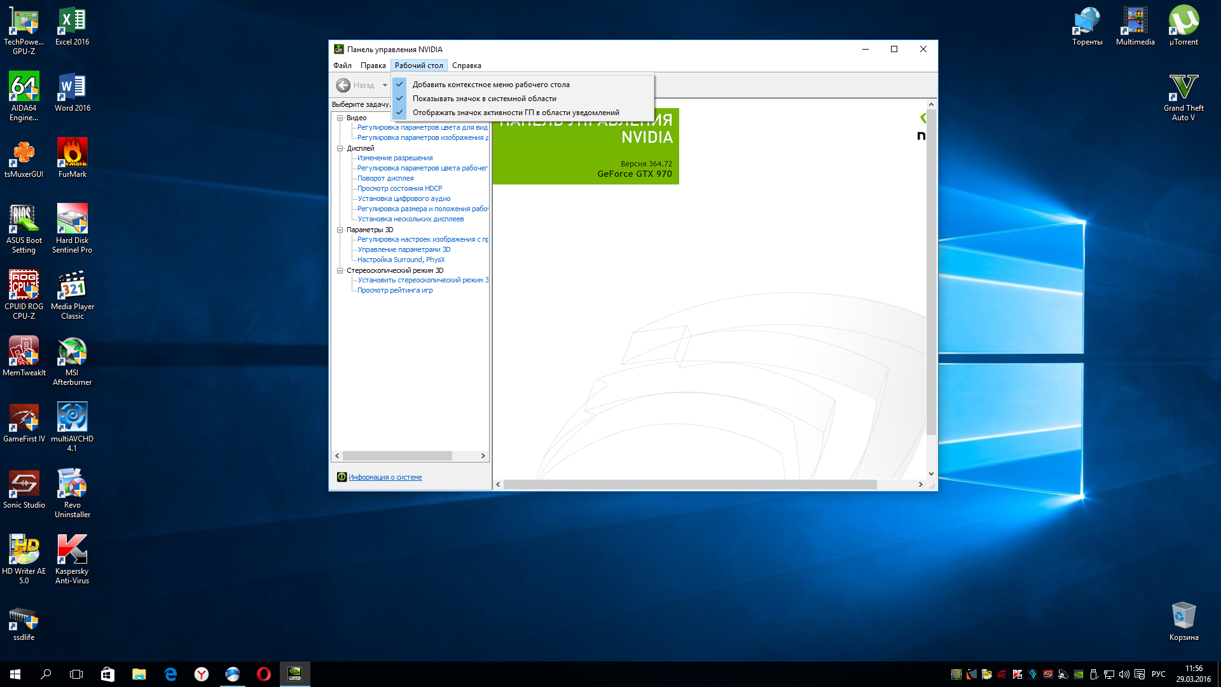This screenshot has height=687, width=1221.
Task: Open MSI Afterburner desktop icon
Action: coord(72,352)
